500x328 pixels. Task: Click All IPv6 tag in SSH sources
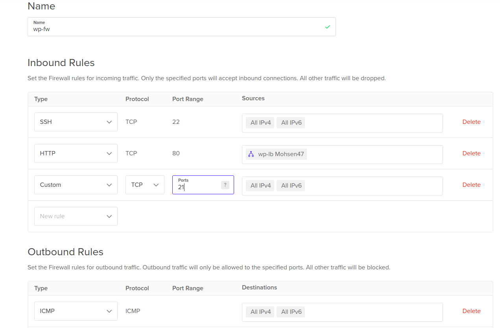point(291,123)
